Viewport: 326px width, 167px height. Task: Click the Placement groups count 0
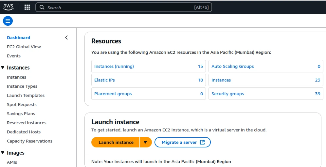pos(202,94)
